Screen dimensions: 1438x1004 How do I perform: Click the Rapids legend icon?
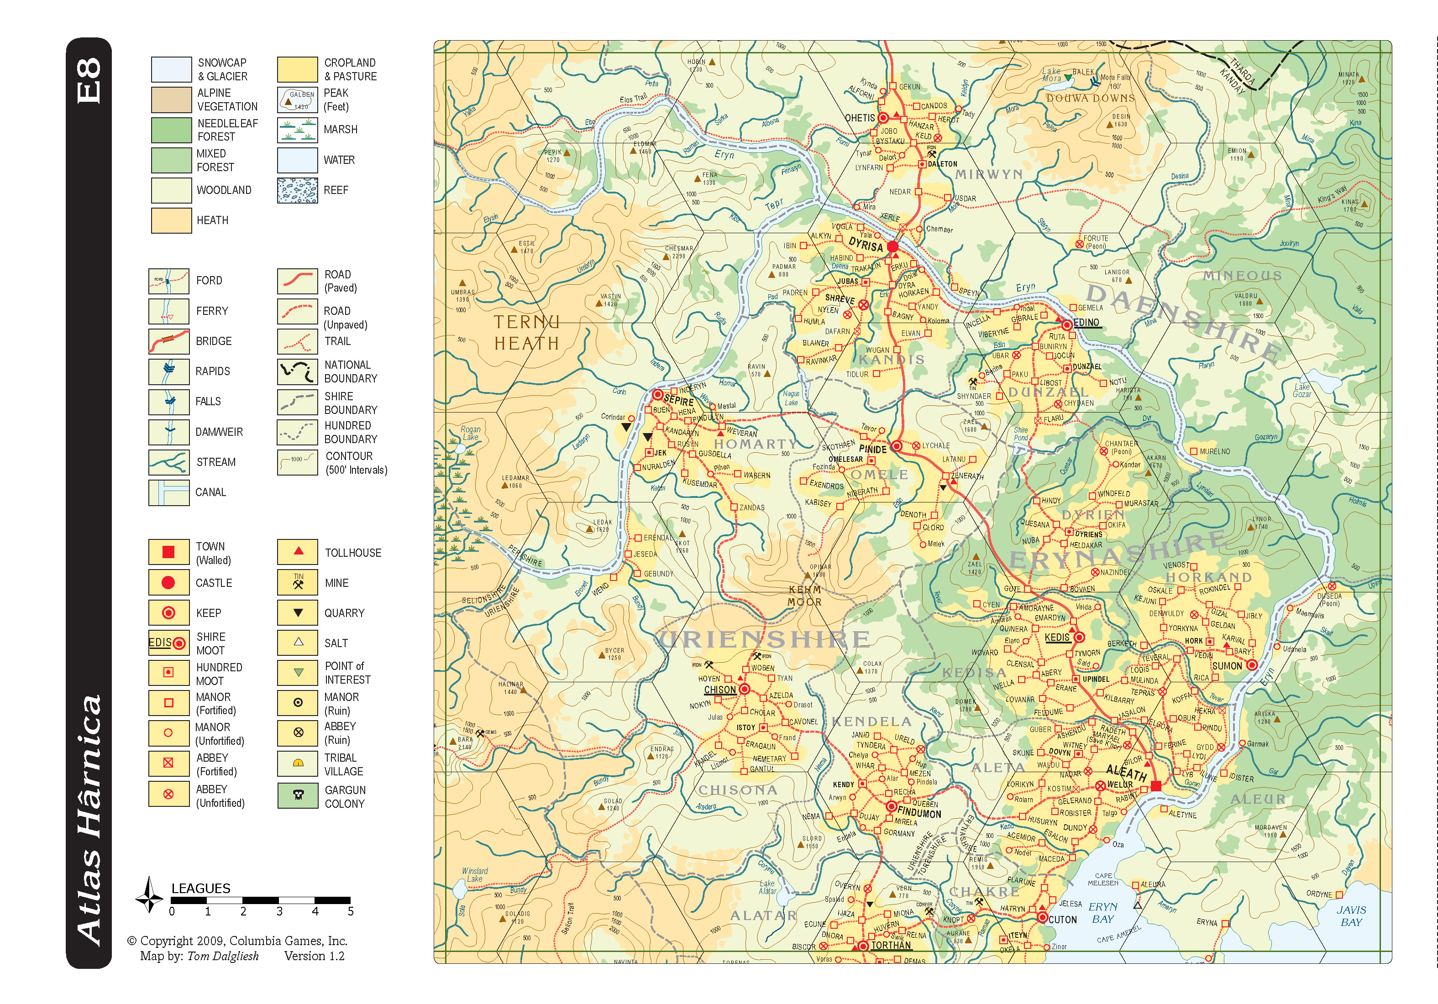(x=168, y=371)
